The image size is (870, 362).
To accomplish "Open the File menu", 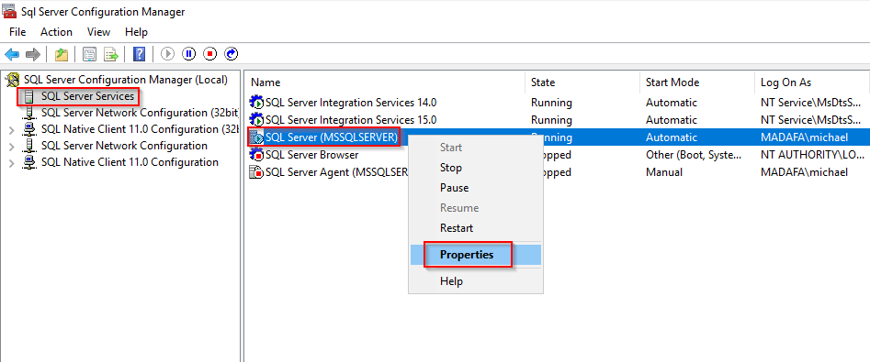I will [x=17, y=32].
